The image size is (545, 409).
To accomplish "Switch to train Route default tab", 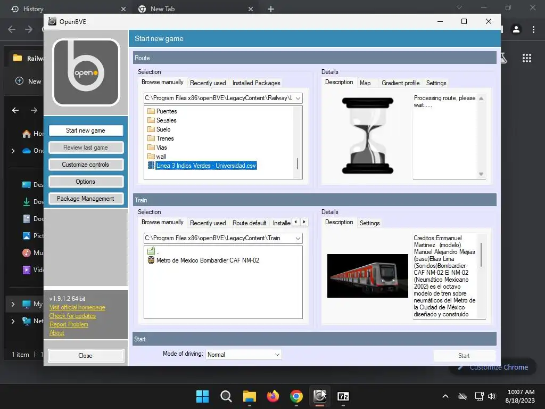I will point(249,223).
